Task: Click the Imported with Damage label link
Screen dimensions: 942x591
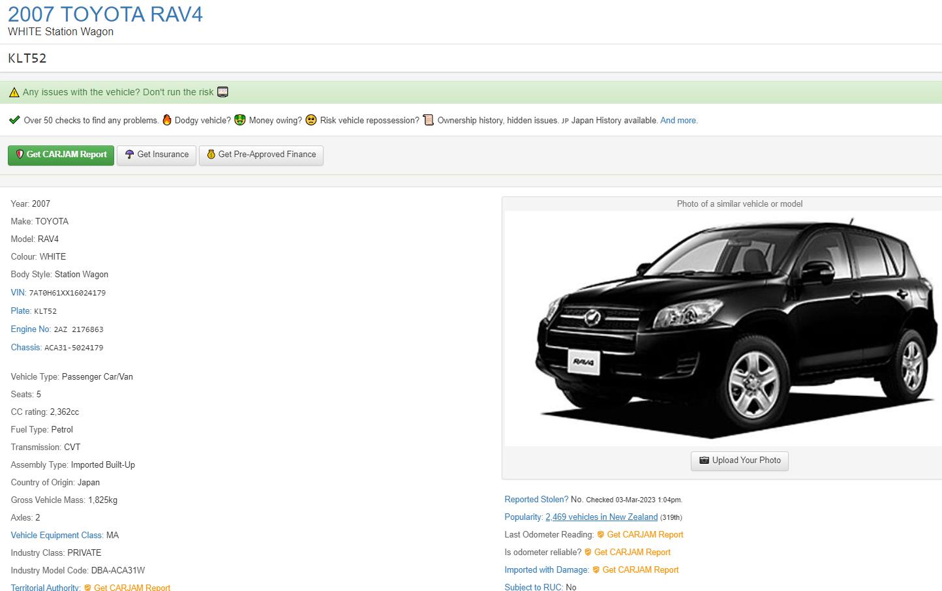Action: click(547, 570)
